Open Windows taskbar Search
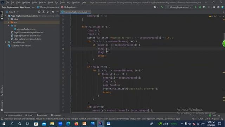This screenshot has height=127, width=225. (x=12, y=124)
